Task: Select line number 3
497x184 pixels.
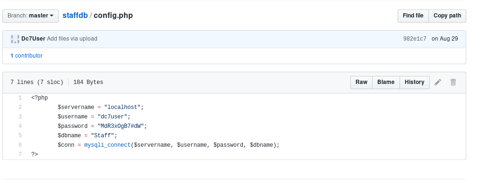Action: pyautogui.click(x=20, y=117)
